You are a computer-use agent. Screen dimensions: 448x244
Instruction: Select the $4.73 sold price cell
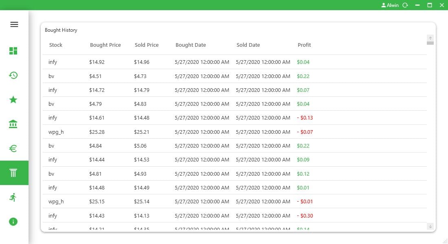[140, 76]
